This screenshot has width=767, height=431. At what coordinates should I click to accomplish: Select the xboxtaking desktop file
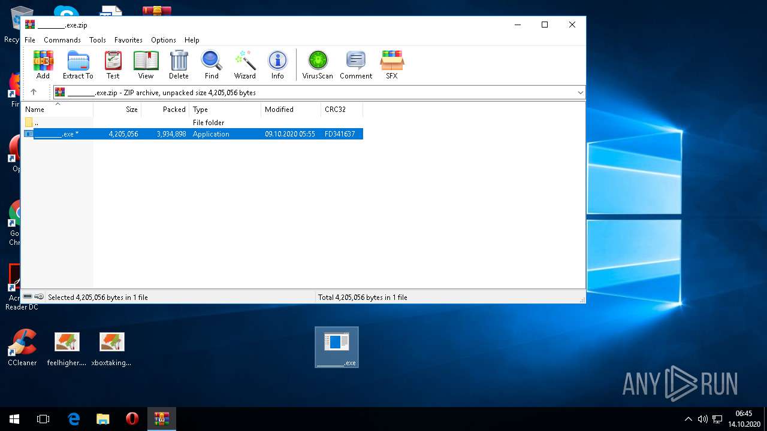click(111, 349)
